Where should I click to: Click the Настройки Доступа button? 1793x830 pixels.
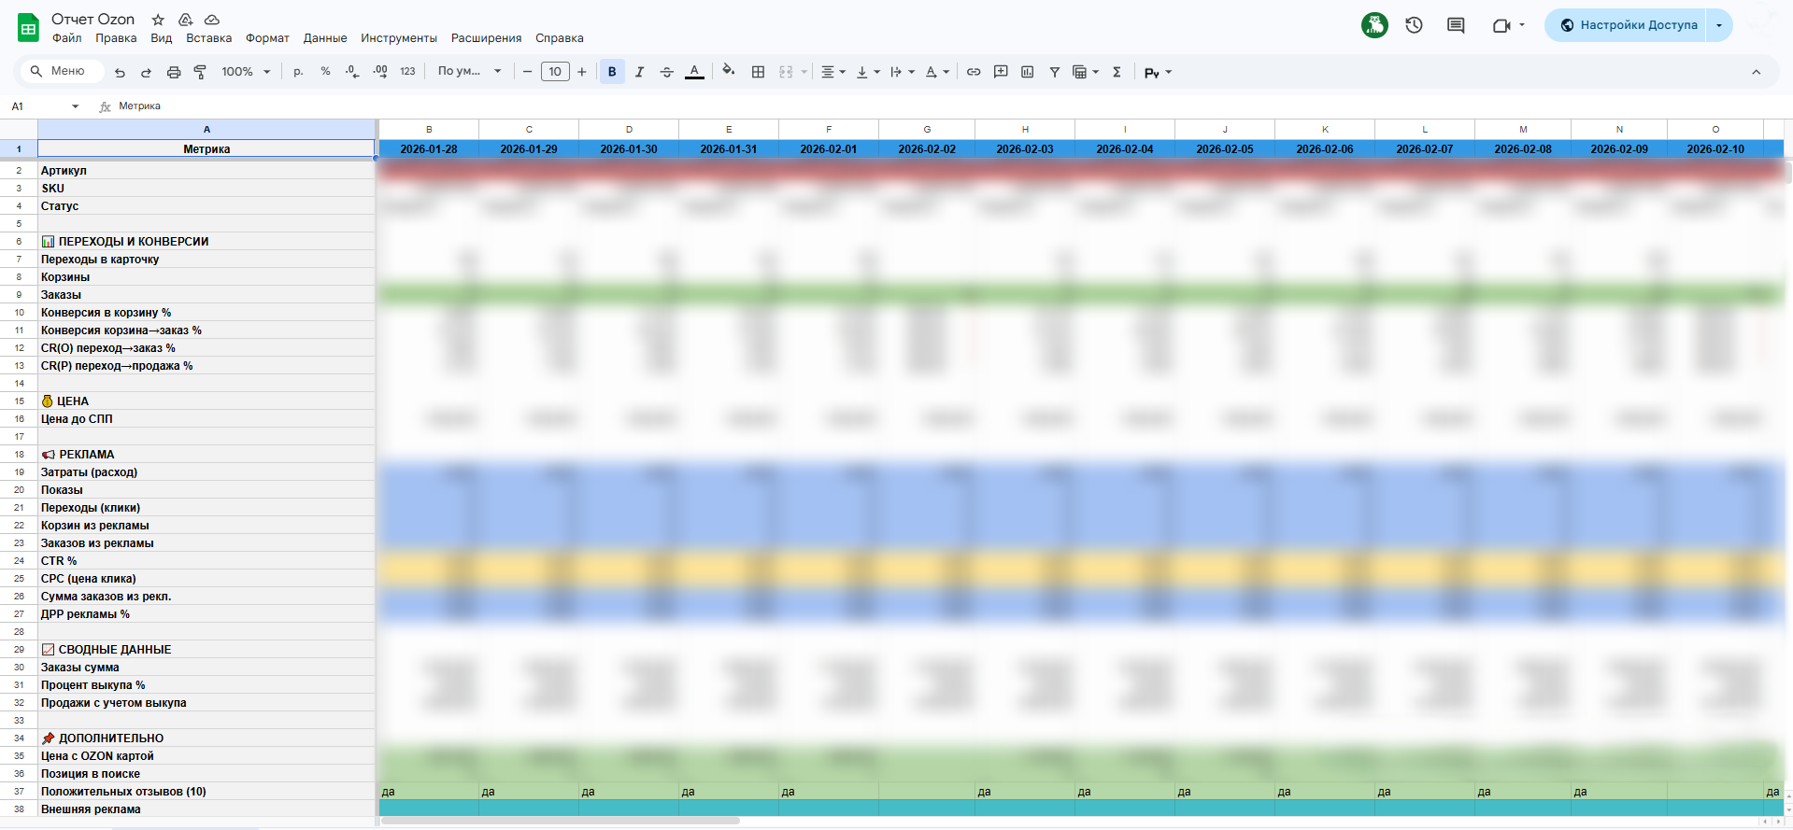pos(1628,25)
